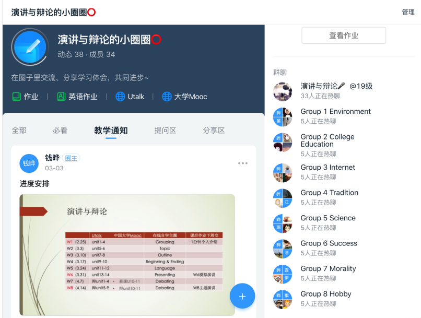Open post options three-dot menu
The height and width of the screenshot is (318, 421).
coord(243,163)
